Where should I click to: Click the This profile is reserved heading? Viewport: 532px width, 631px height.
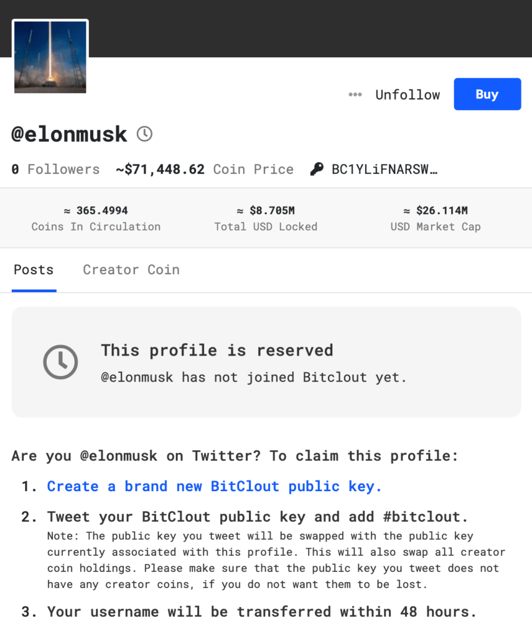tap(217, 351)
